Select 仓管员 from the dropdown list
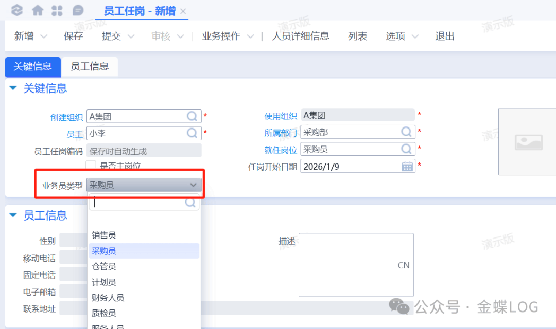 (104, 266)
